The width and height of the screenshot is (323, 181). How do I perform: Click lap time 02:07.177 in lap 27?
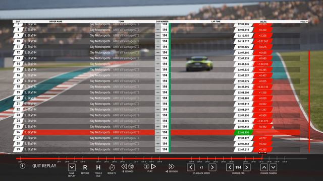(243, 138)
